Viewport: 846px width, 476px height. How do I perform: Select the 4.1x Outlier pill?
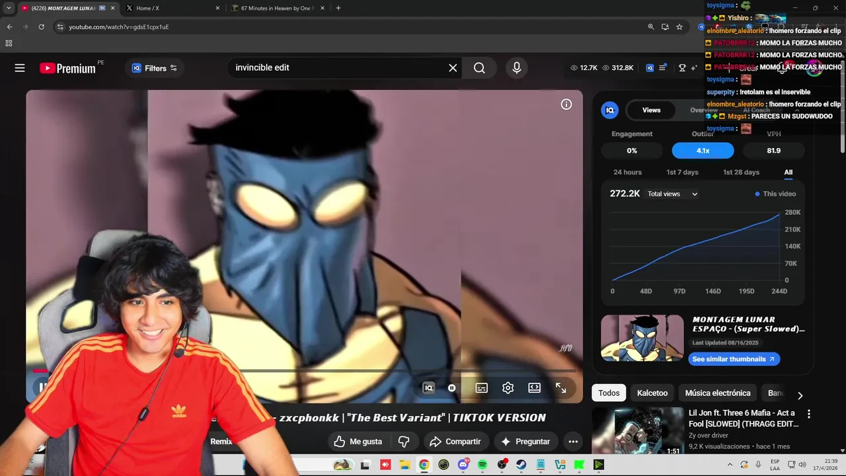[x=703, y=151]
